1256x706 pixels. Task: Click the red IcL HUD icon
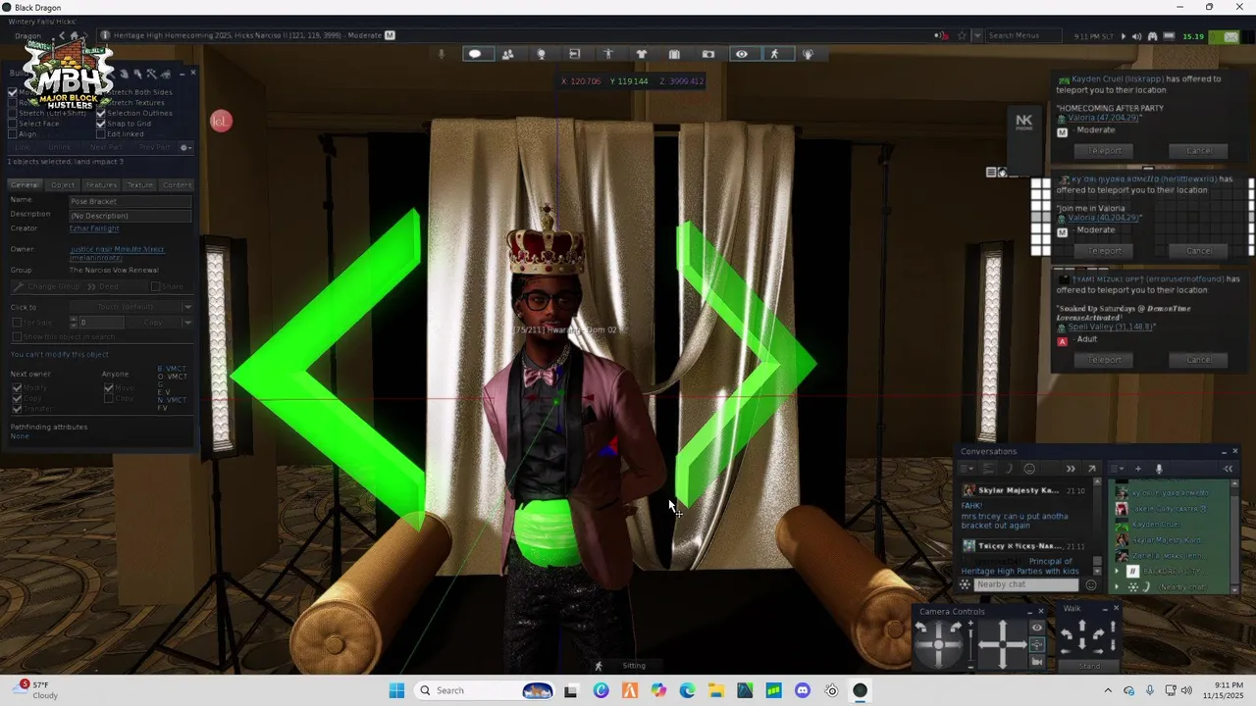pyautogui.click(x=221, y=121)
